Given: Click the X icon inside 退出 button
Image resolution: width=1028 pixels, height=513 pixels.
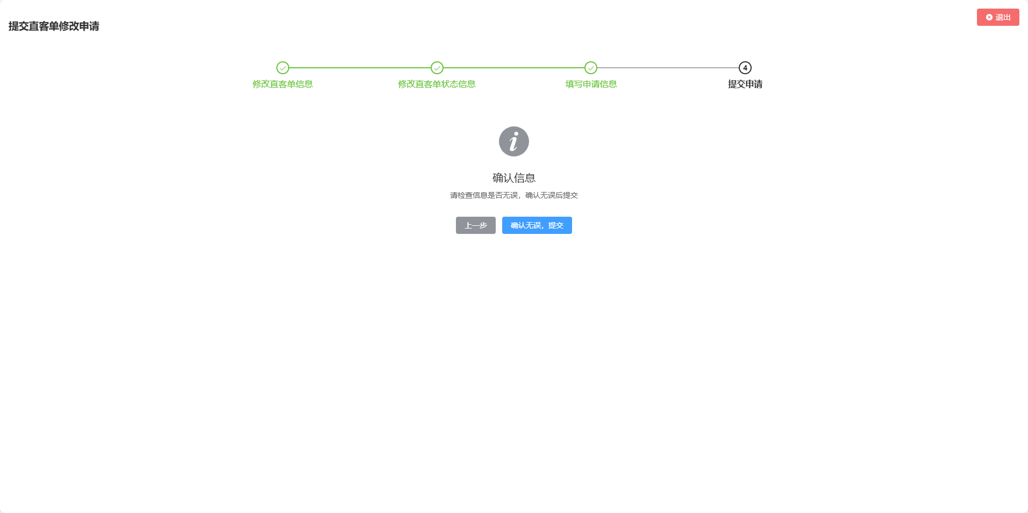Looking at the screenshot, I should tap(989, 17).
